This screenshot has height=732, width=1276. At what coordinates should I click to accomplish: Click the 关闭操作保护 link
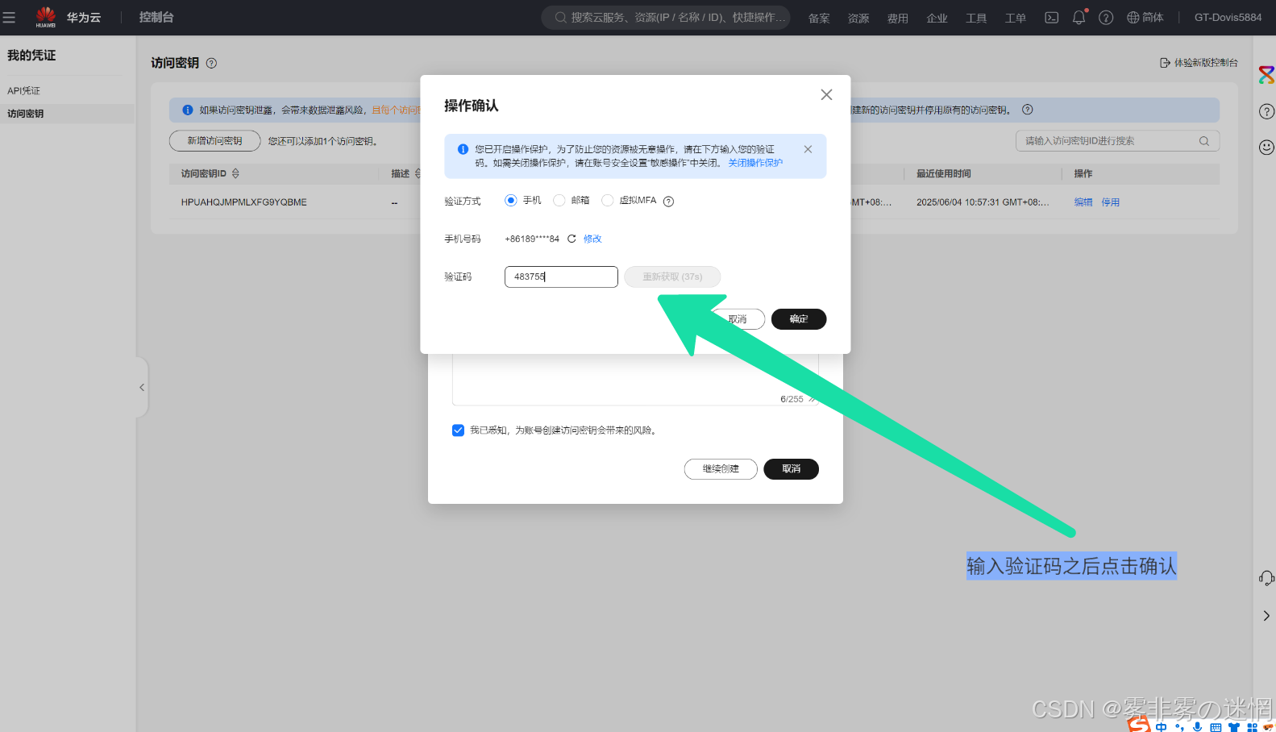point(755,163)
